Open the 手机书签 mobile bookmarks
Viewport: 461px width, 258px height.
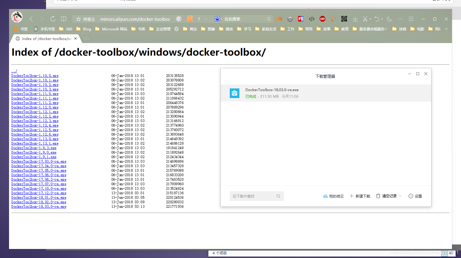(45, 29)
